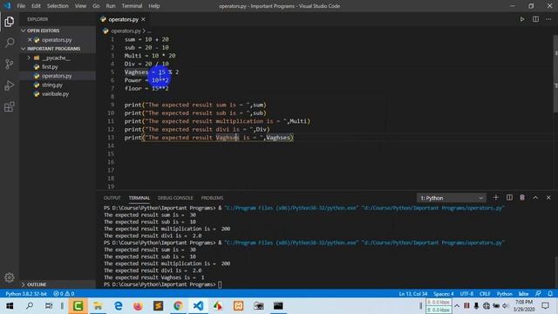Show hidden system tray icons
The image size is (558, 314).
[x=457, y=306]
